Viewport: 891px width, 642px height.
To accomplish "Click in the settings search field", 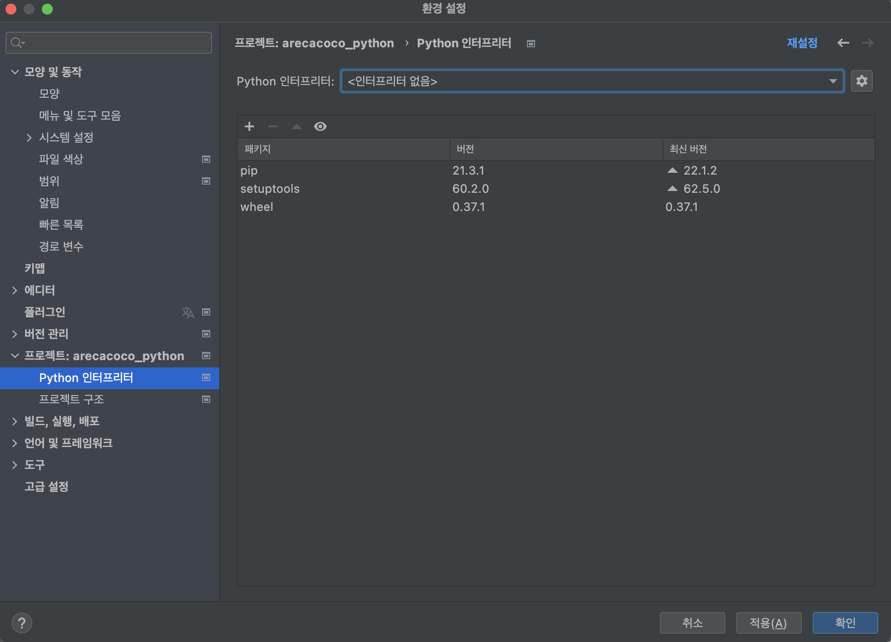I will click(x=109, y=43).
